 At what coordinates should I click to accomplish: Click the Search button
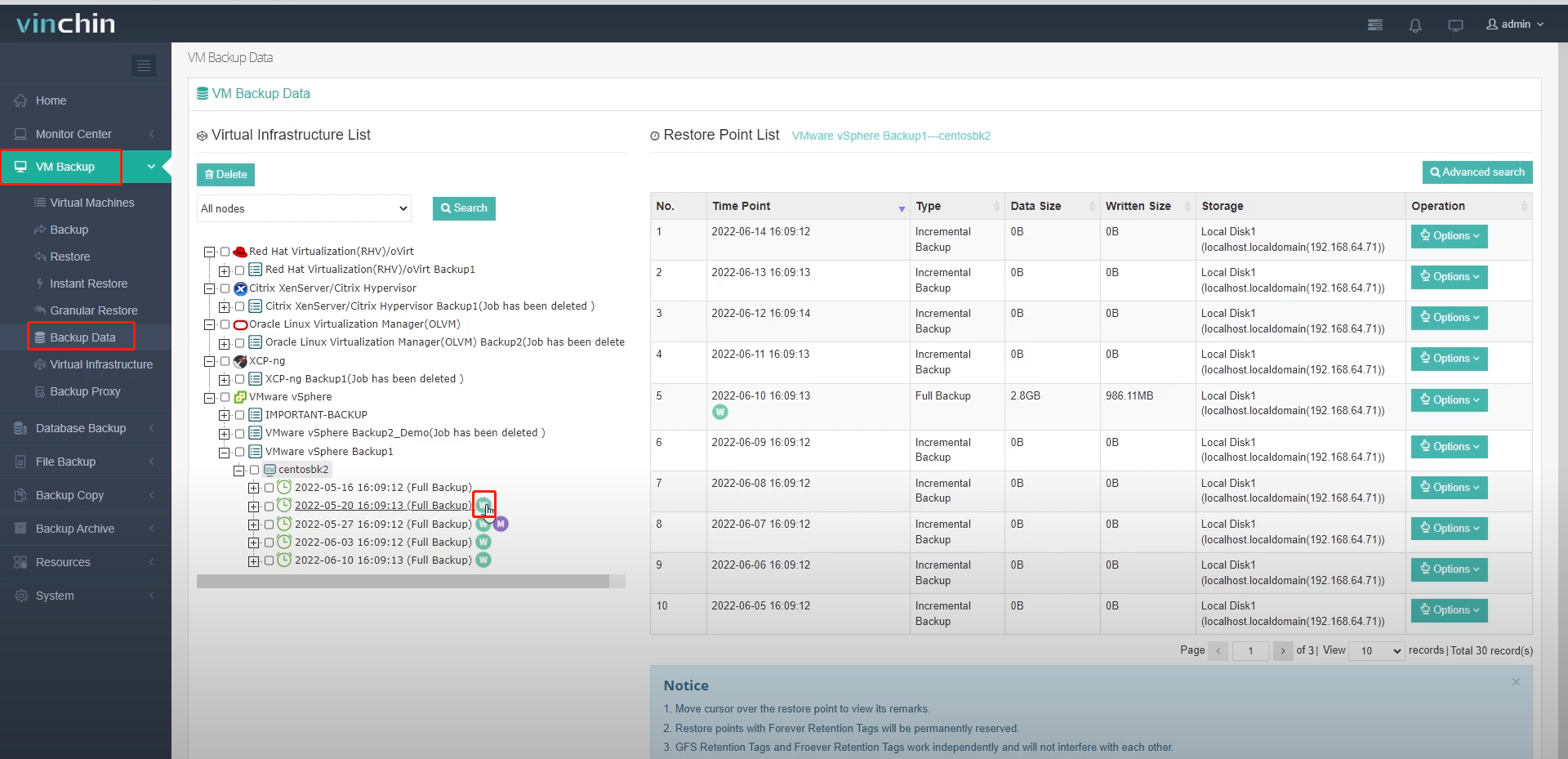(x=464, y=208)
